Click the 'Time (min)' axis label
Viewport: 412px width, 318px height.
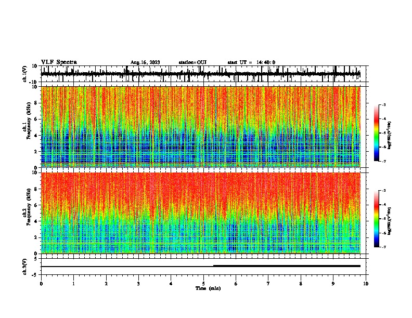pyautogui.click(x=208, y=288)
